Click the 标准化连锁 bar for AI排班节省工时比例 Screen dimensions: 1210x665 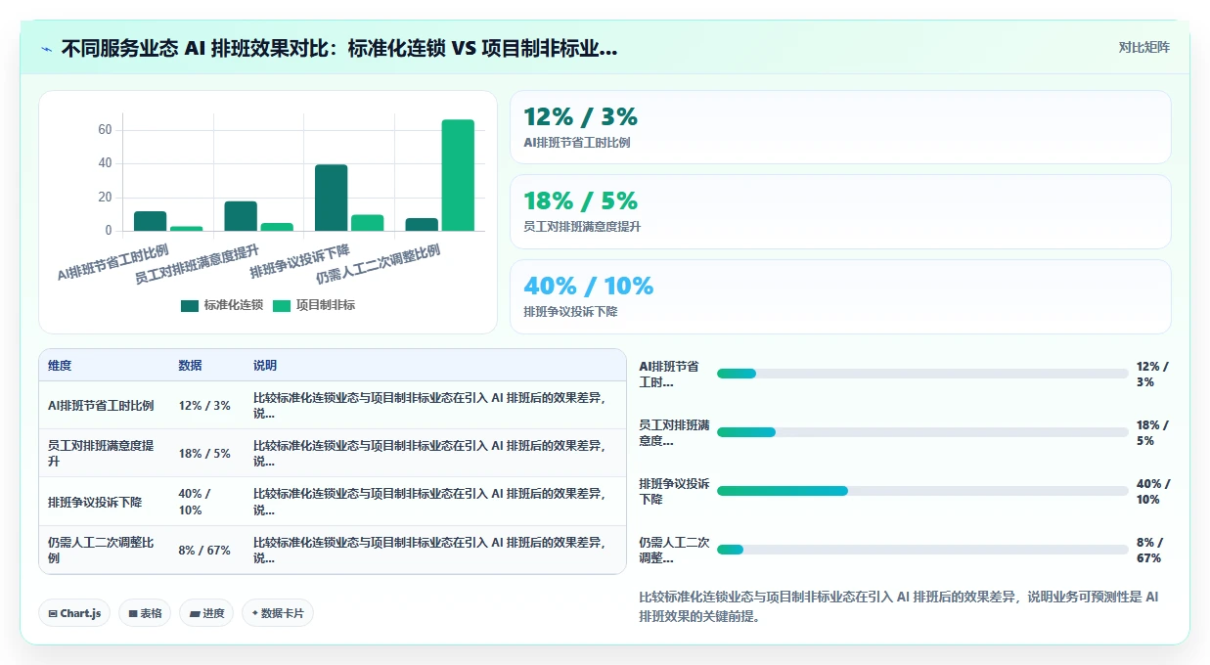click(x=150, y=221)
